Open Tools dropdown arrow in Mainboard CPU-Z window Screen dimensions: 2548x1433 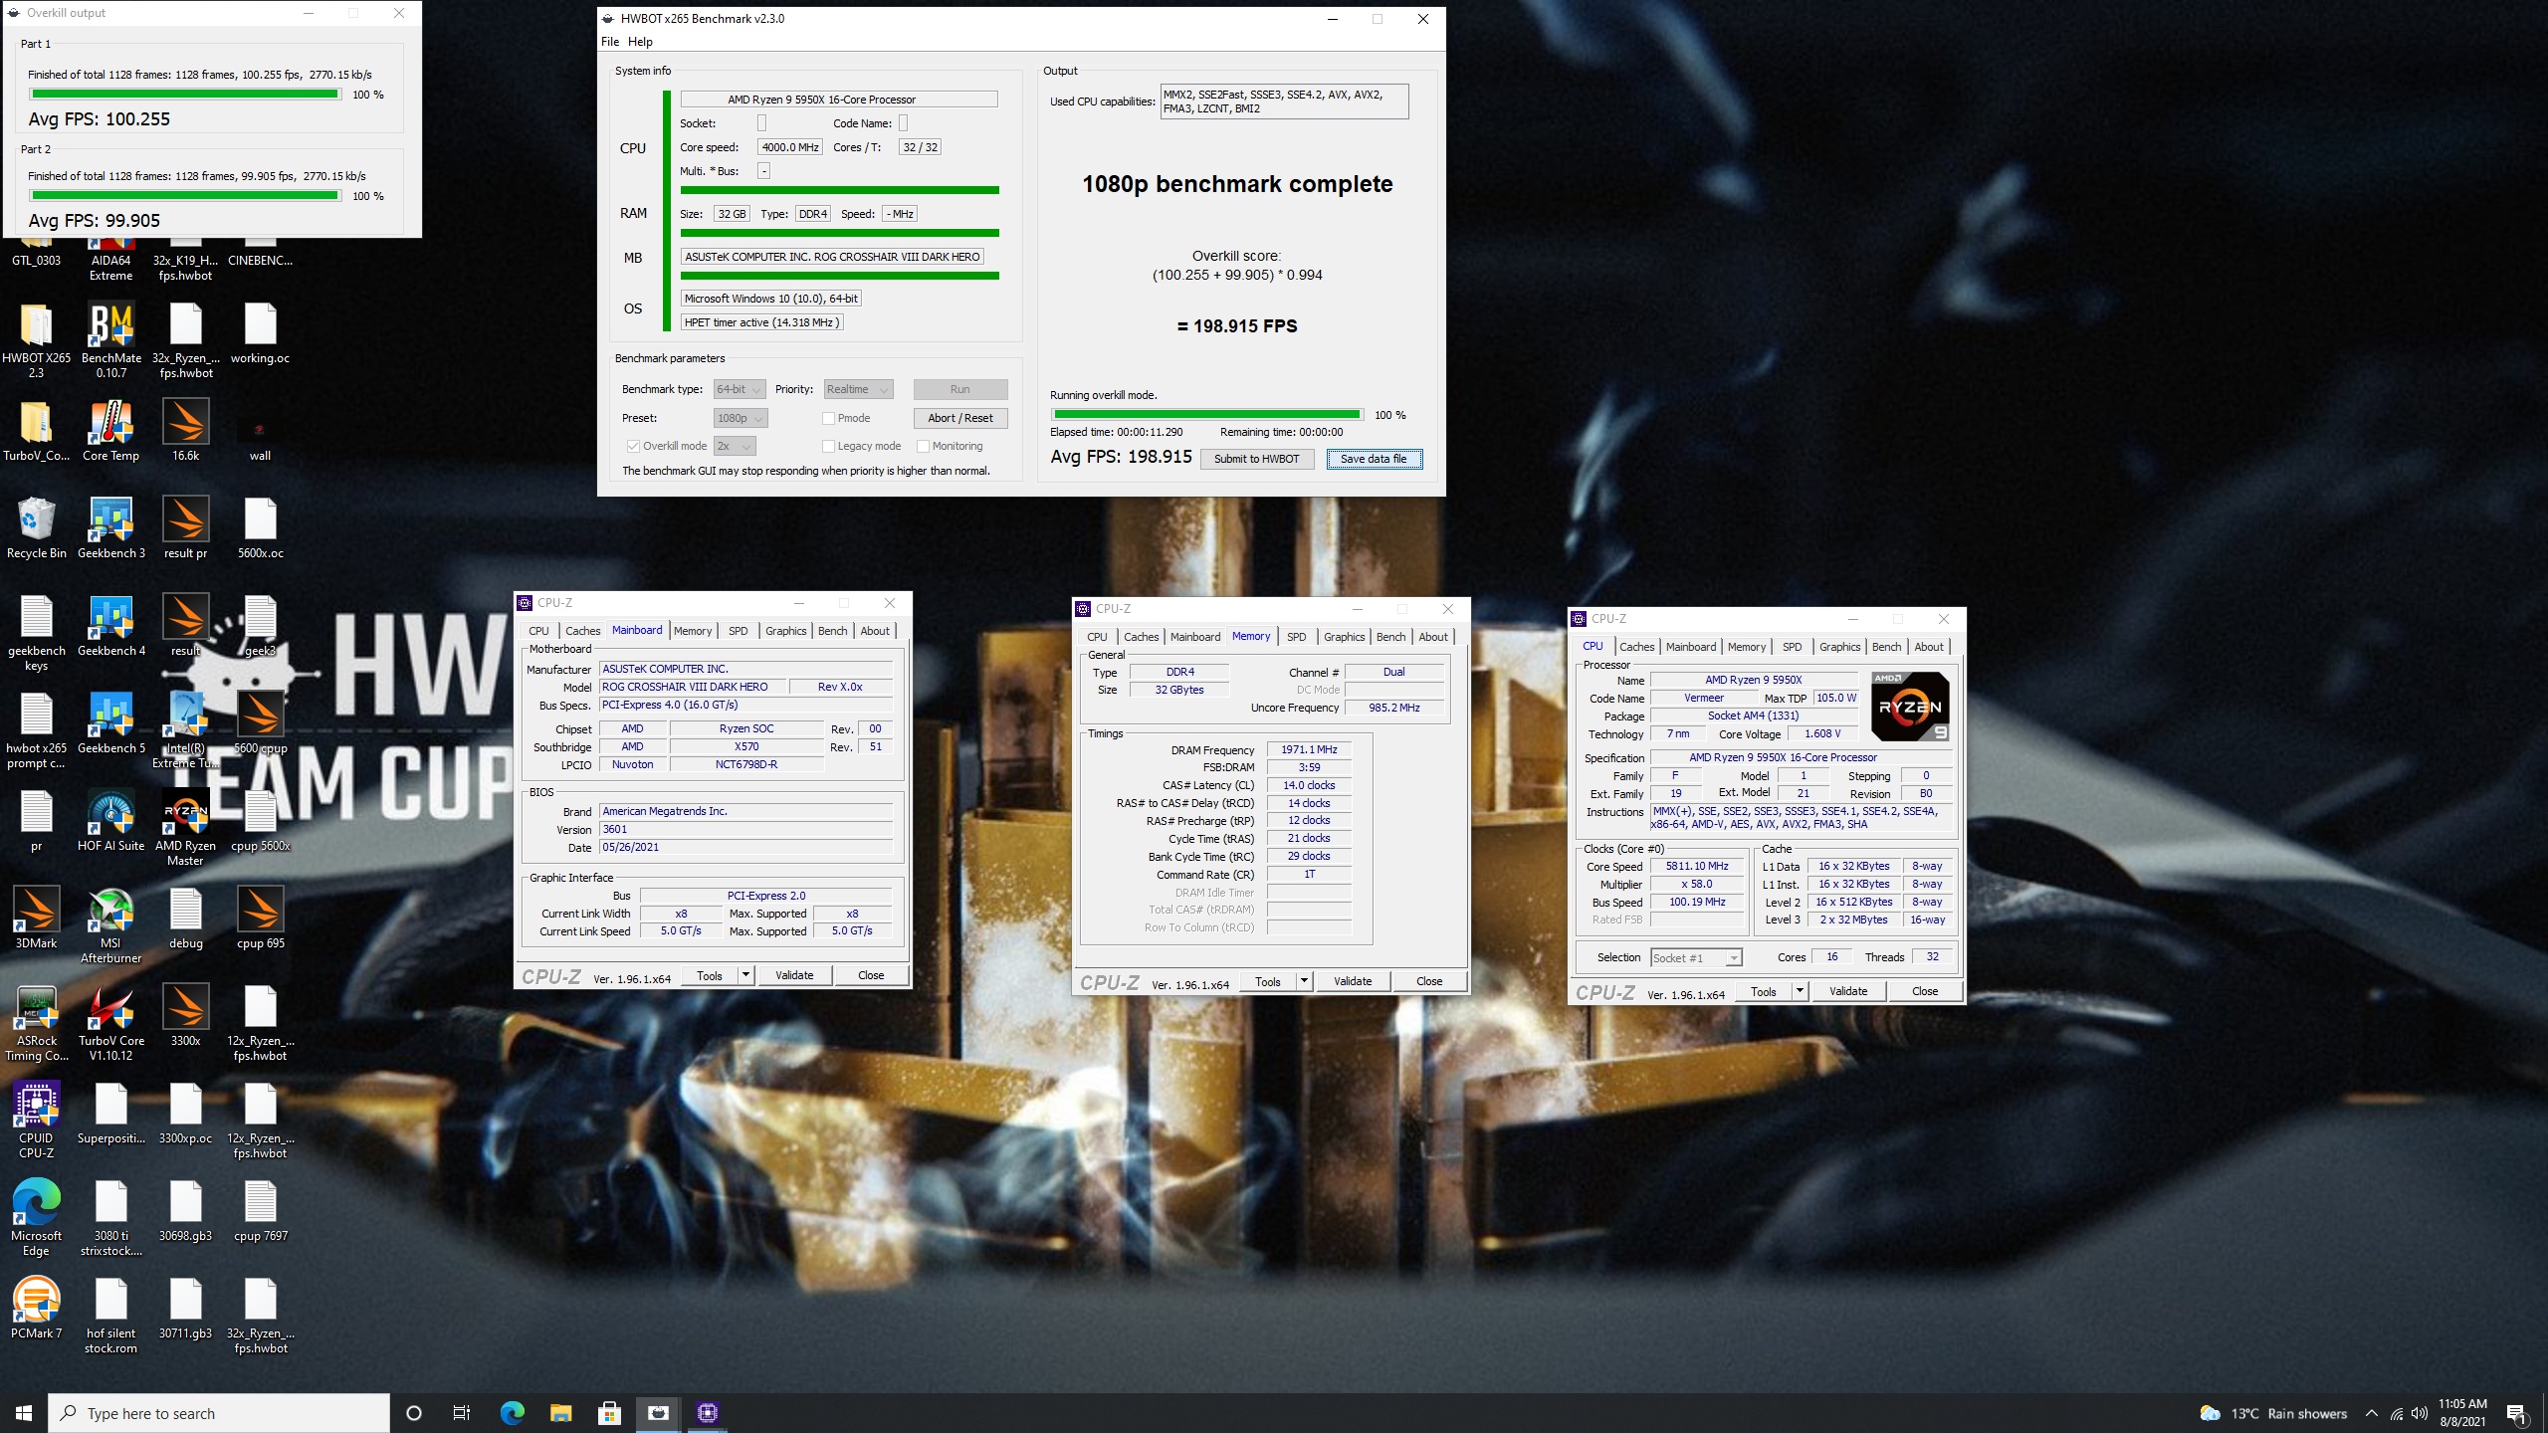[x=745, y=975]
